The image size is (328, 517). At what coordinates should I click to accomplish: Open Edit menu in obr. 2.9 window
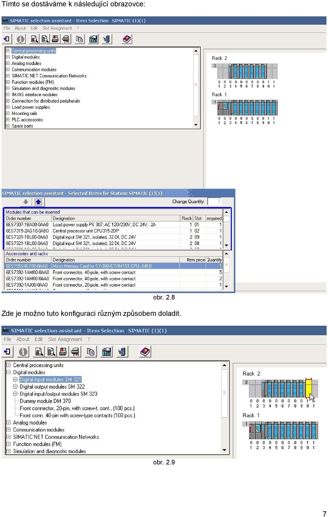click(x=39, y=339)
